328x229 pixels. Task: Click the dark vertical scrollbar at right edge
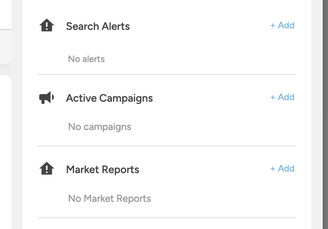(x=325, y=114)
